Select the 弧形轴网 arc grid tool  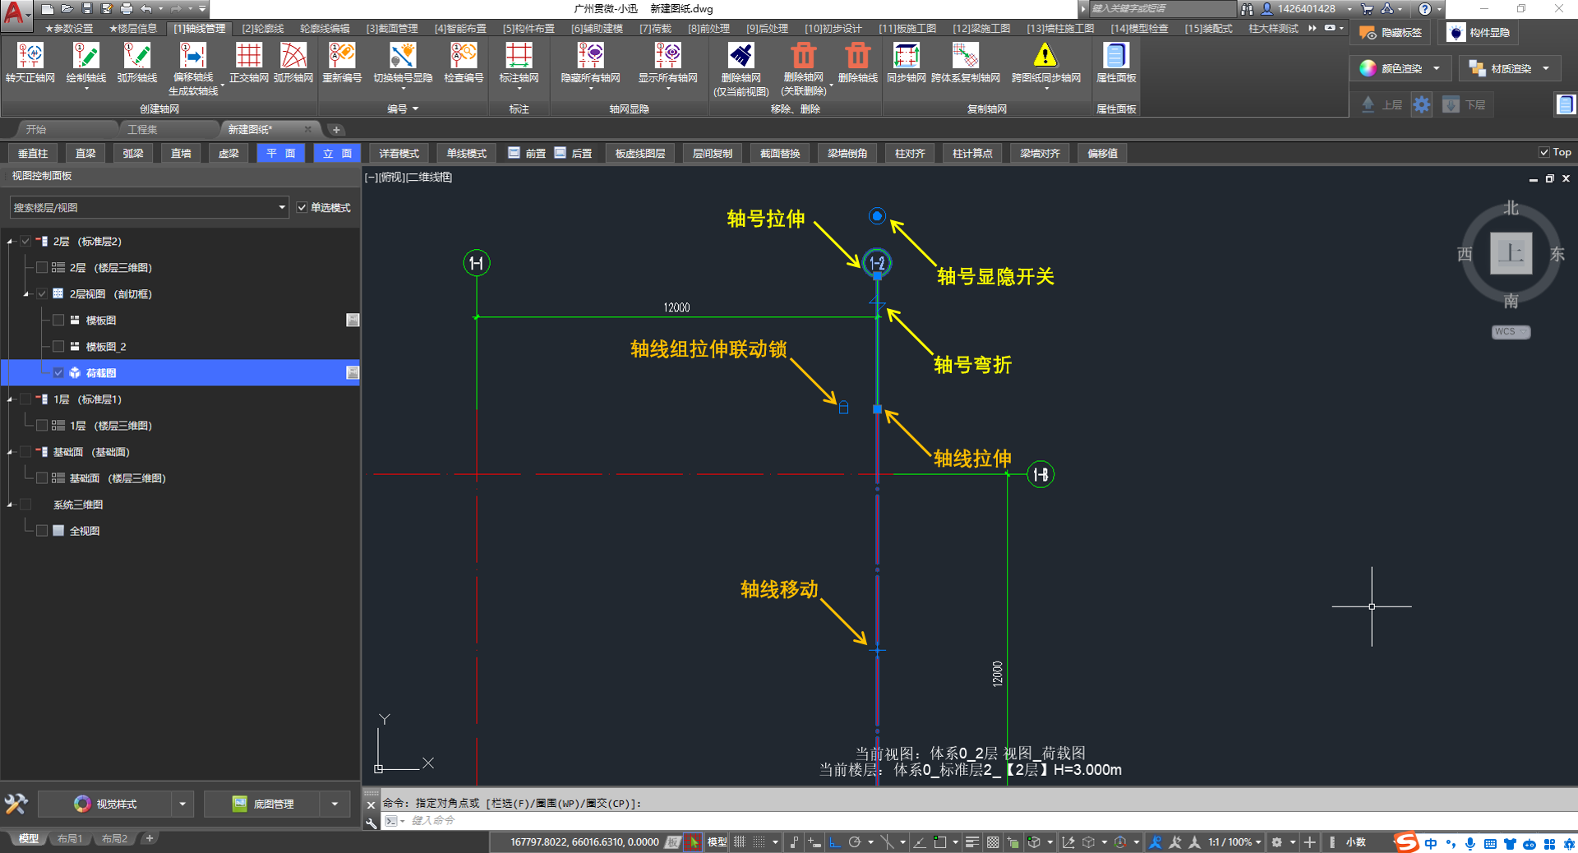tap(293, 62)
